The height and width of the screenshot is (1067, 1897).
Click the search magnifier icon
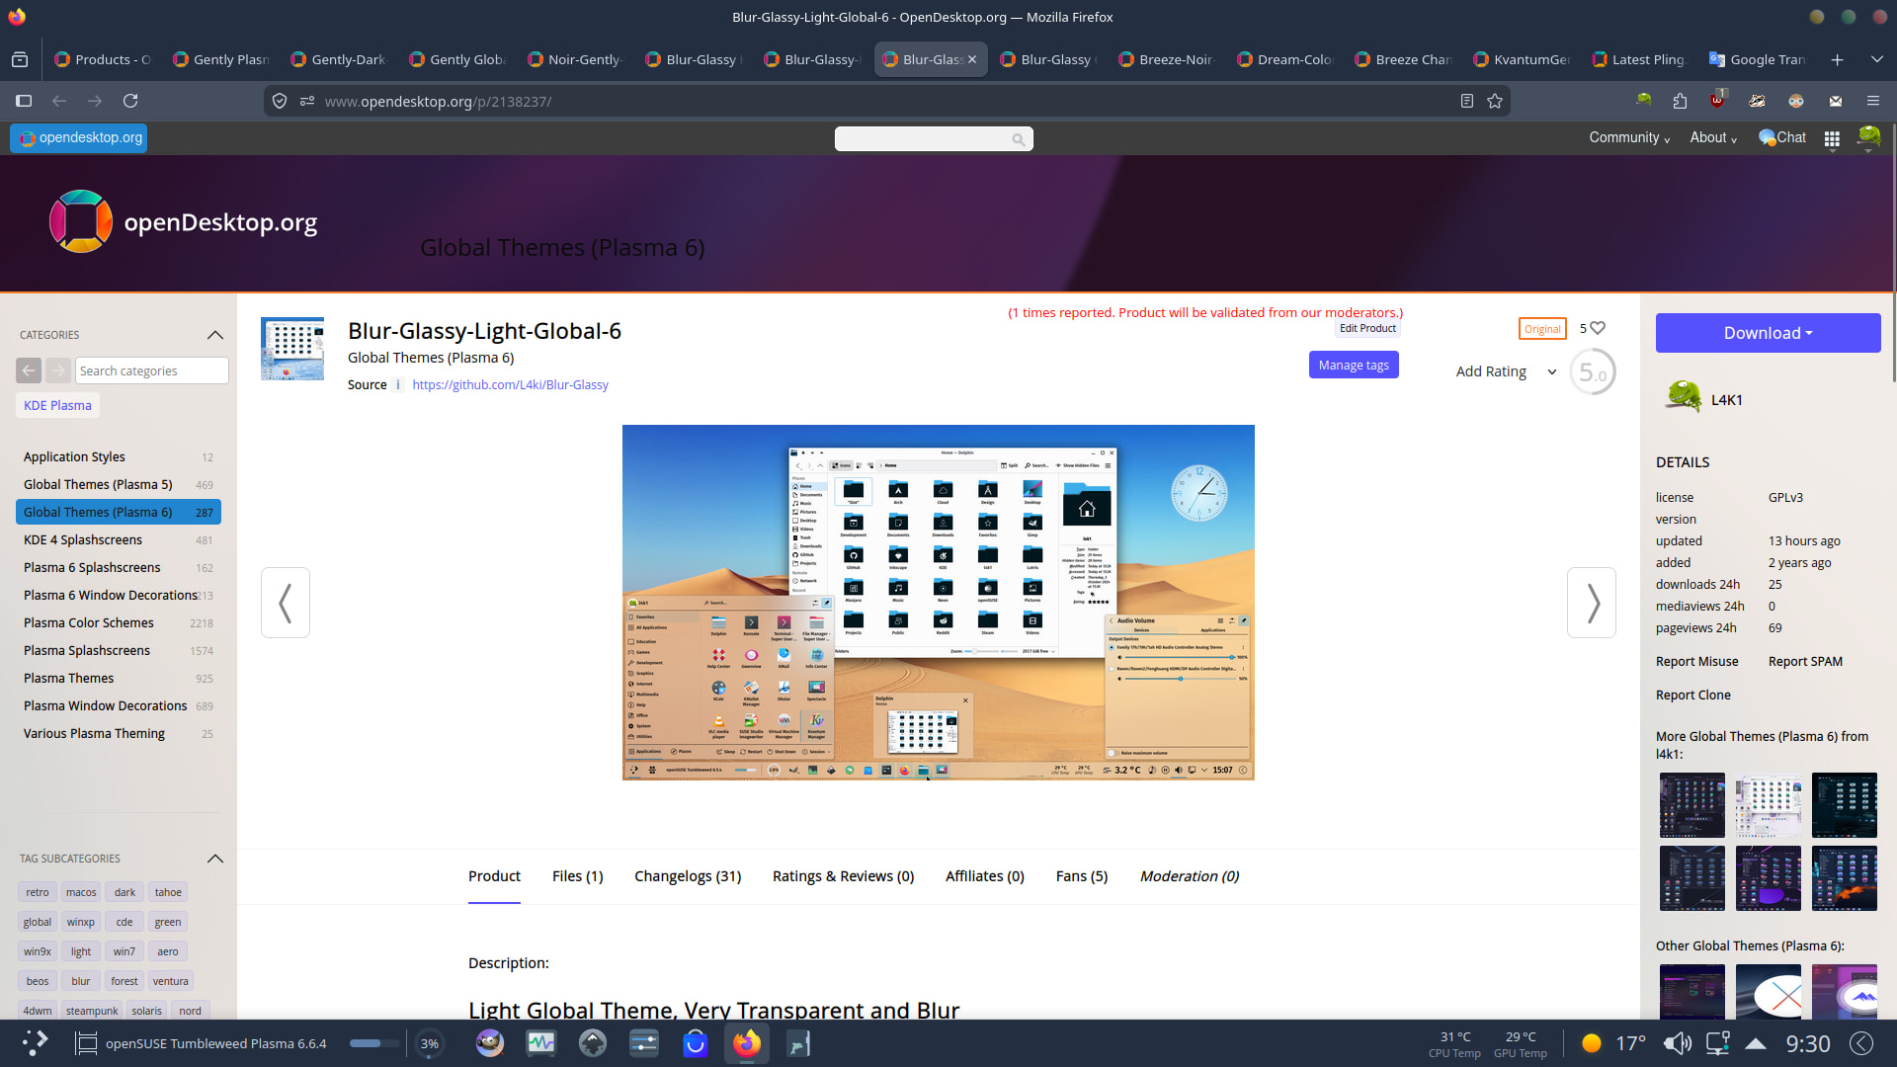1018,139
